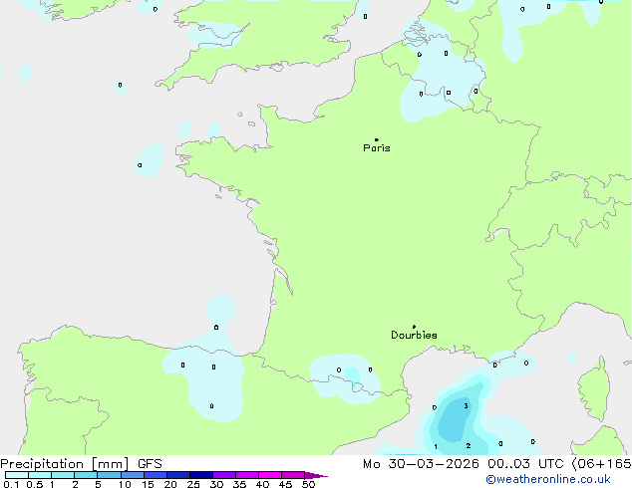Click the Dourbies location dot marker
This screenshot has width=632, height=488.
[x=414, y=327]
